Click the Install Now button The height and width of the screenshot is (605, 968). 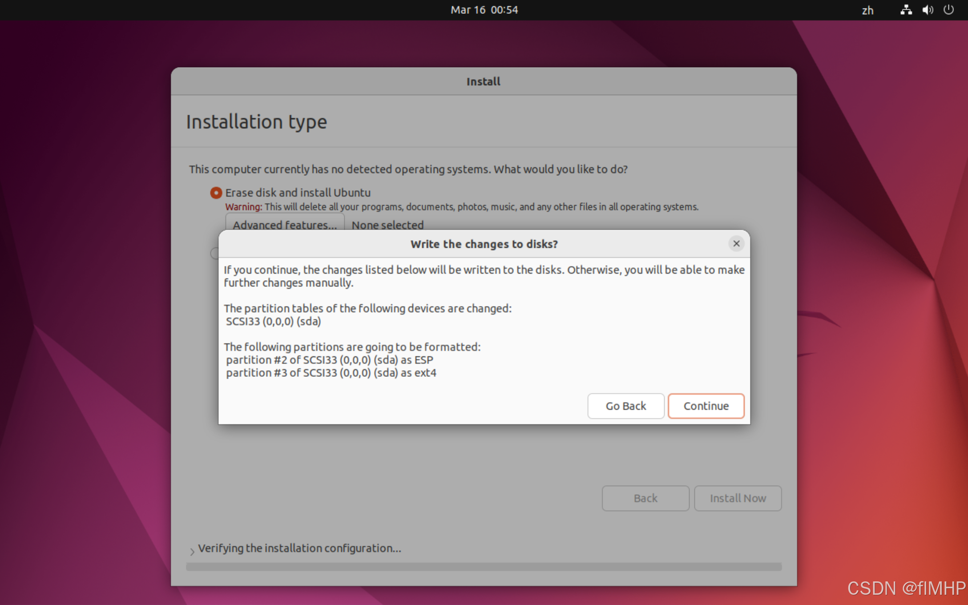(738, 498)
